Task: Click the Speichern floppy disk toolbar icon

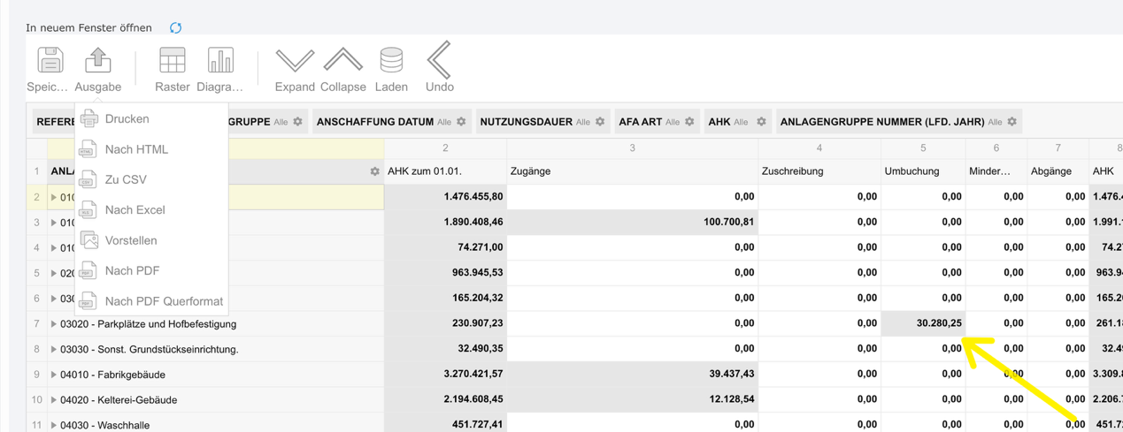Action: click(50, 61)
